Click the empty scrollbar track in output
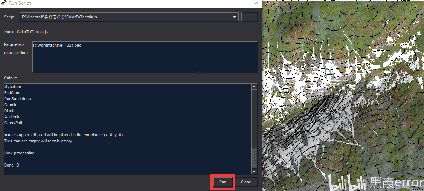 tap(254, 119)
